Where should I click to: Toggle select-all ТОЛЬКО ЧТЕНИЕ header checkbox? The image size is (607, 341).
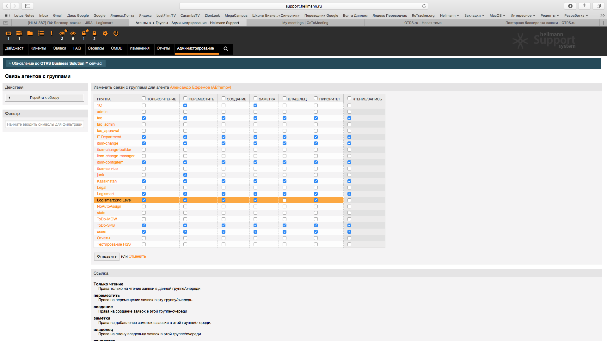click(144, 98)
